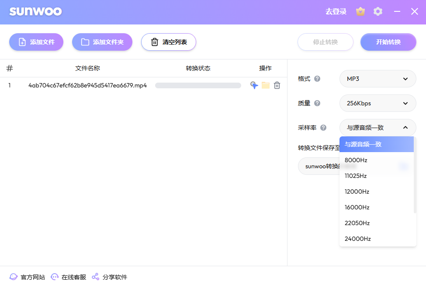Open settings via the gear icon
The height and width of the screenshot is (285, 426).
(x=378, y=11)
